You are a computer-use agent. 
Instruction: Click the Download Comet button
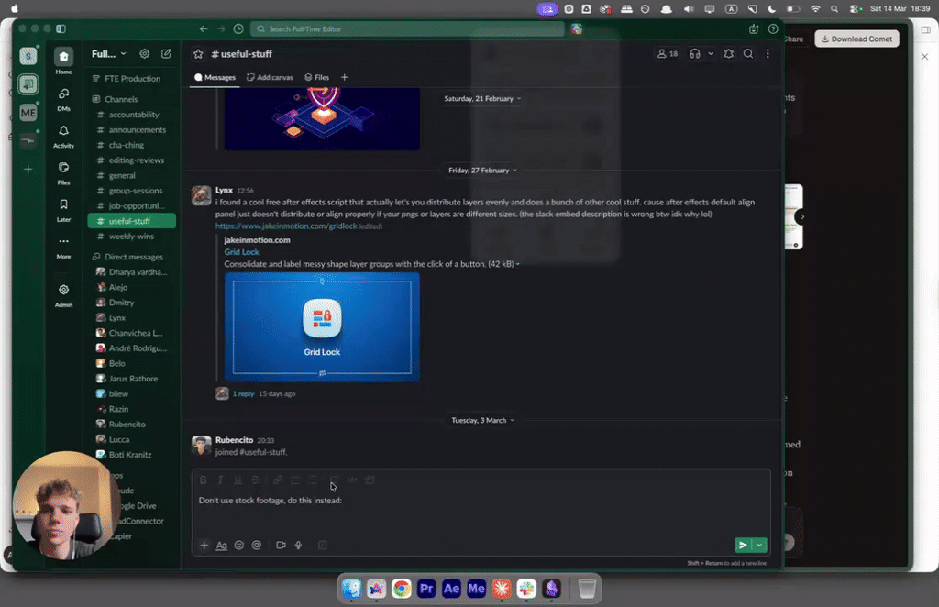tap(856, 39)
